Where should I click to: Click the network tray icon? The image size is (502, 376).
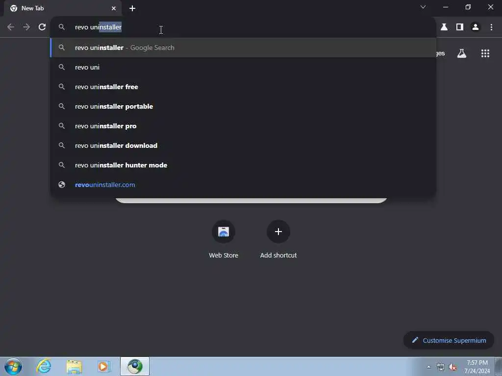(441, 367)
